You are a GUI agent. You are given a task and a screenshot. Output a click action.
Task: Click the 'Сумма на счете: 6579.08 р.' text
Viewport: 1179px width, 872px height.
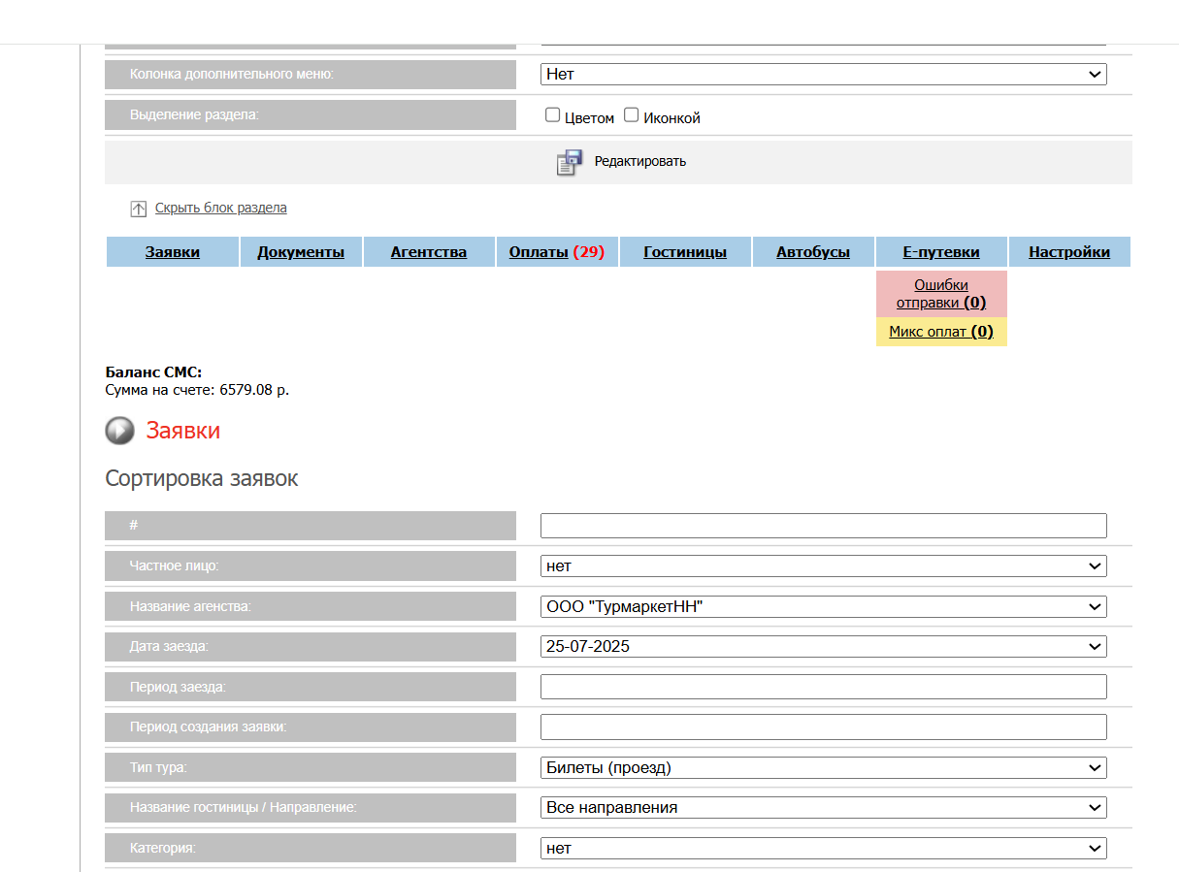[197, 391]
